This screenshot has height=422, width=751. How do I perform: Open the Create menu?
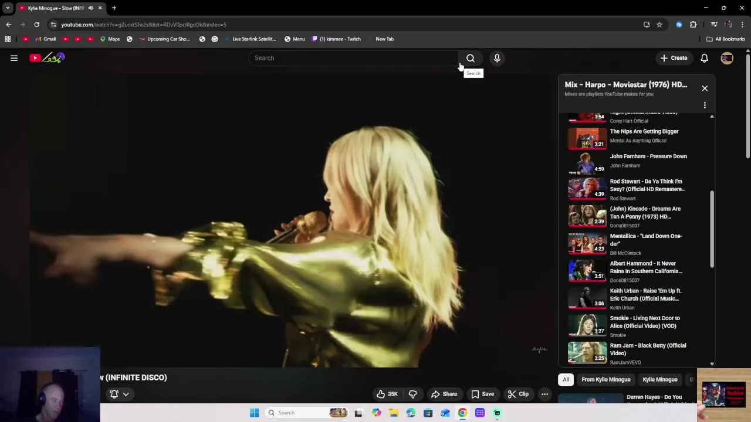(x=674, y=58)
